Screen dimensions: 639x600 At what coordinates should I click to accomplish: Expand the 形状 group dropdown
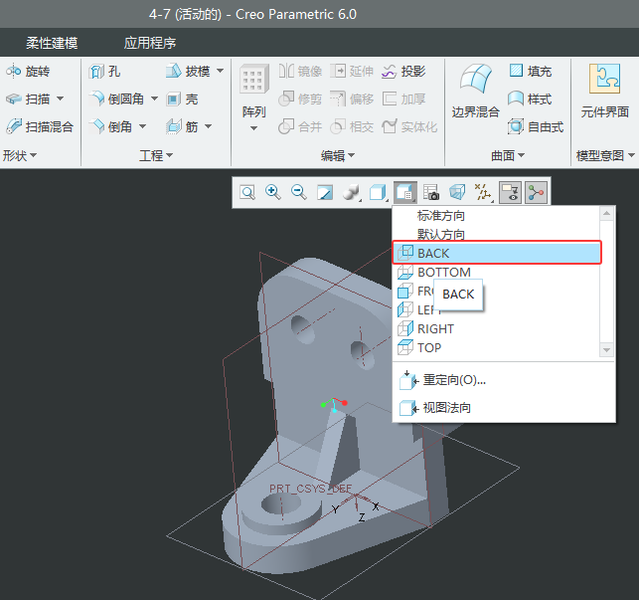coord(20,155)
